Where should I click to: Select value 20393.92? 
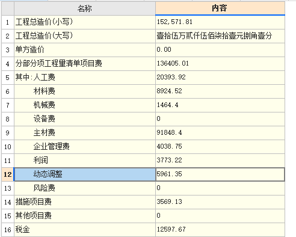coord(220,78)
